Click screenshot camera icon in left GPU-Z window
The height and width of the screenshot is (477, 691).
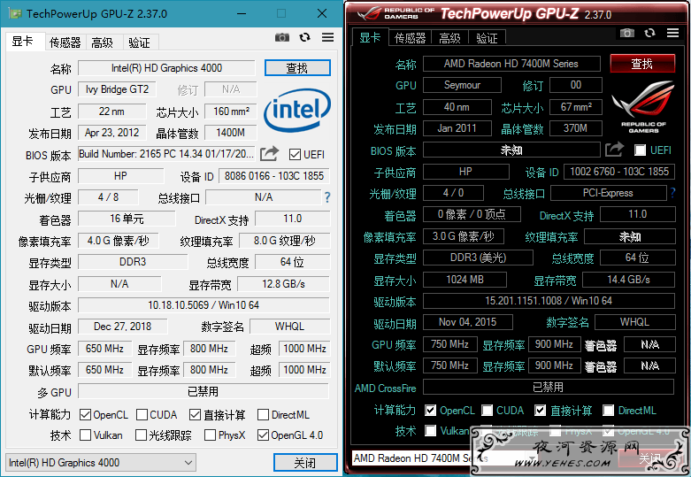click(282, 37)
